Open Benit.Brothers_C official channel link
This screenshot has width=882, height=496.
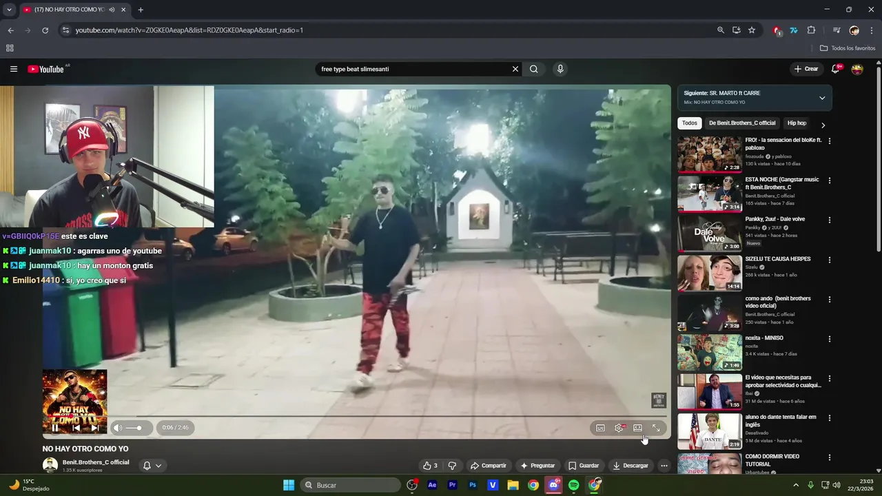pos(96,462)
